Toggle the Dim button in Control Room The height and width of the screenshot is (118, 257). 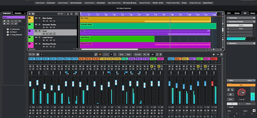coord(230,99)
